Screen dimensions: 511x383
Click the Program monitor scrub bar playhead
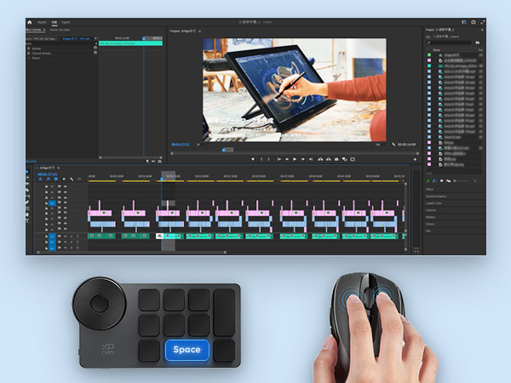tap(227, 151)
